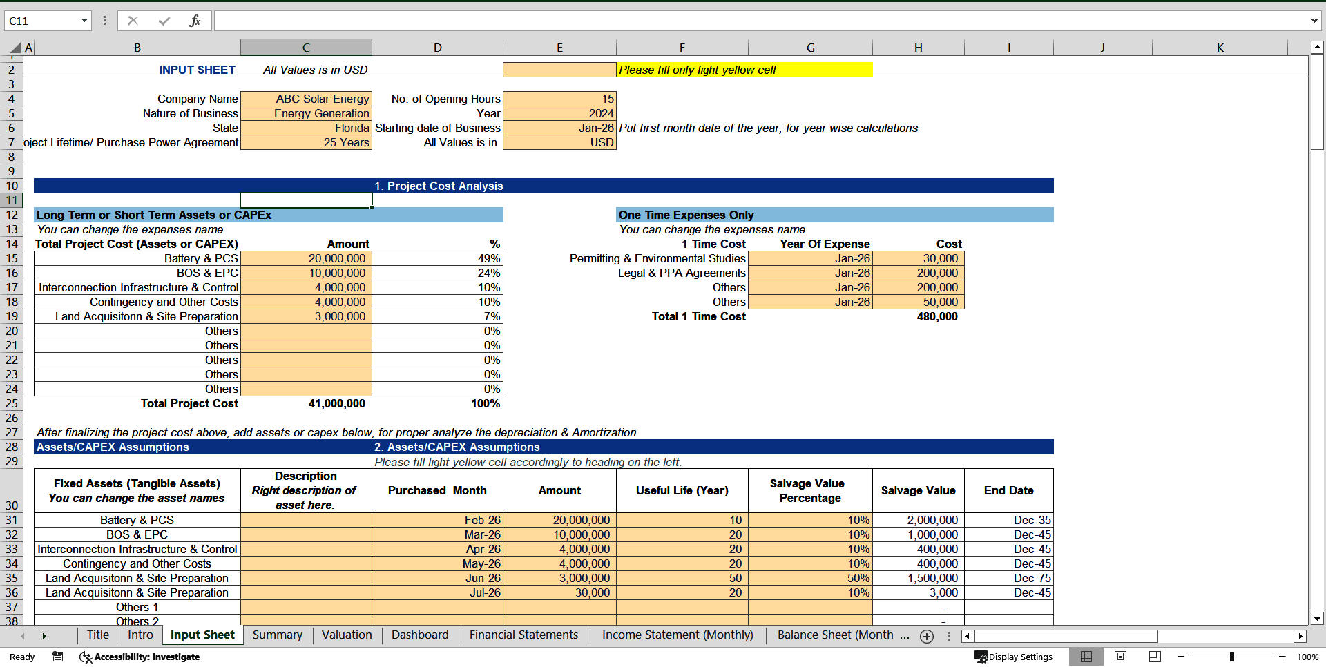Expand the formula bar chevron

[1314, 21]
